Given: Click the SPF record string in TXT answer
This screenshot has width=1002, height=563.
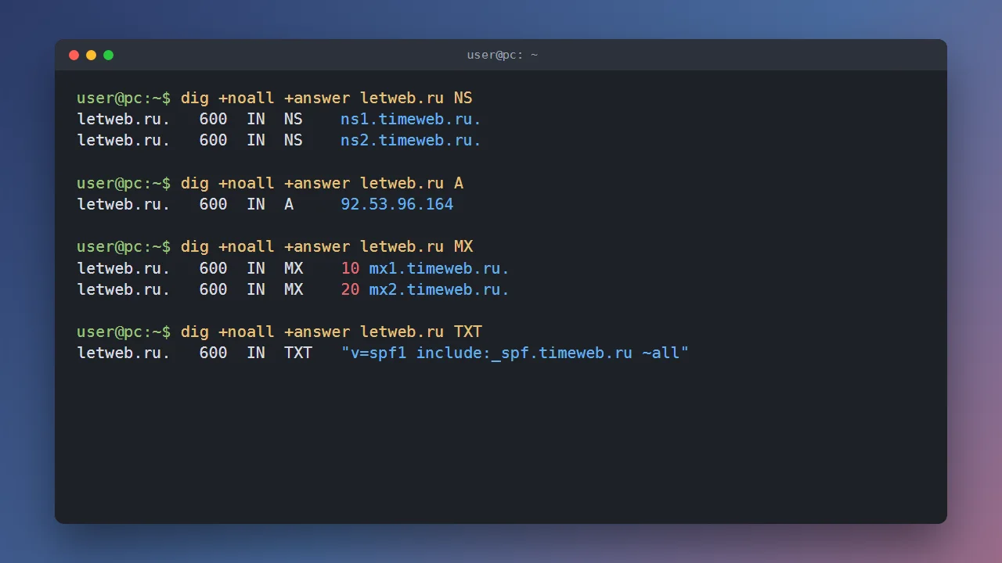Looking at the screenshot, I should (x=515, y=353).
